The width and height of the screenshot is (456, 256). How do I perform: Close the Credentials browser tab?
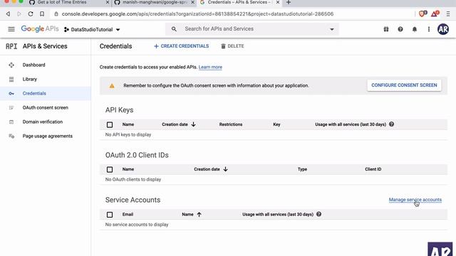coord(278,2)
